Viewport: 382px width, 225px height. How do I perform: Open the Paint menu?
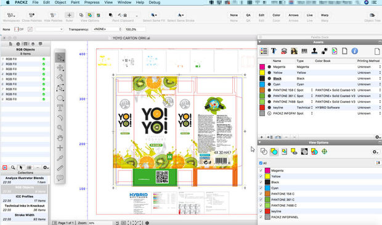click(75, 2)
